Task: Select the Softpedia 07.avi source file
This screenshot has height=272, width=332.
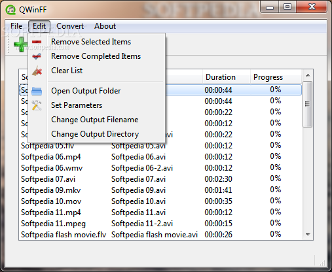Action: 48,179
